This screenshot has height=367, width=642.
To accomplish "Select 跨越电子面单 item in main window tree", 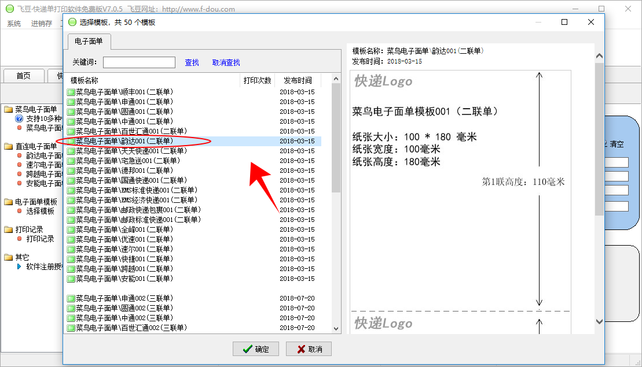I will click(44, 174).
